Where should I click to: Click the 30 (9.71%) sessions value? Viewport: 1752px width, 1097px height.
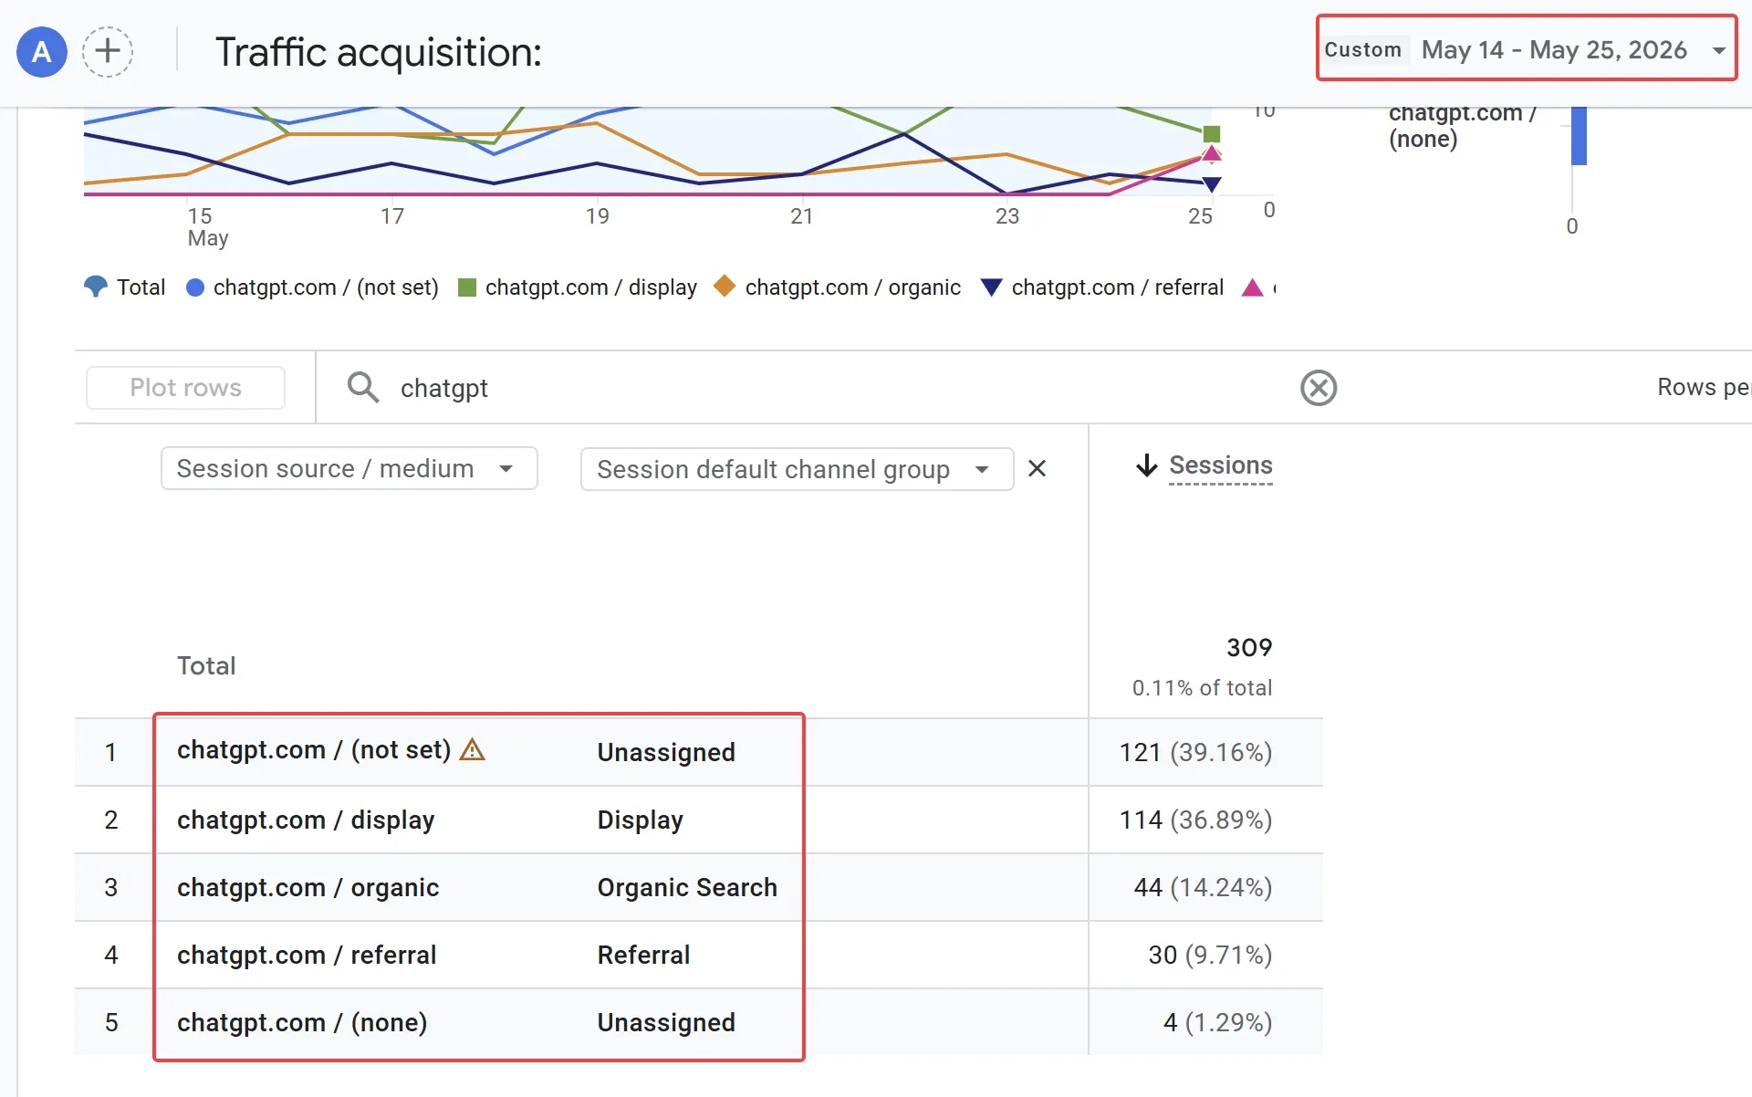coord(1210,955)
